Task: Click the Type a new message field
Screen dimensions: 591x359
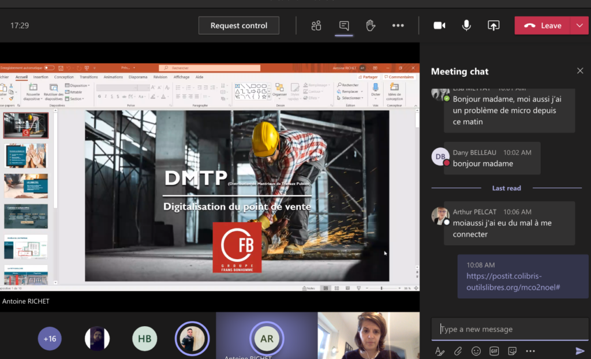Action: pos(510,329)
